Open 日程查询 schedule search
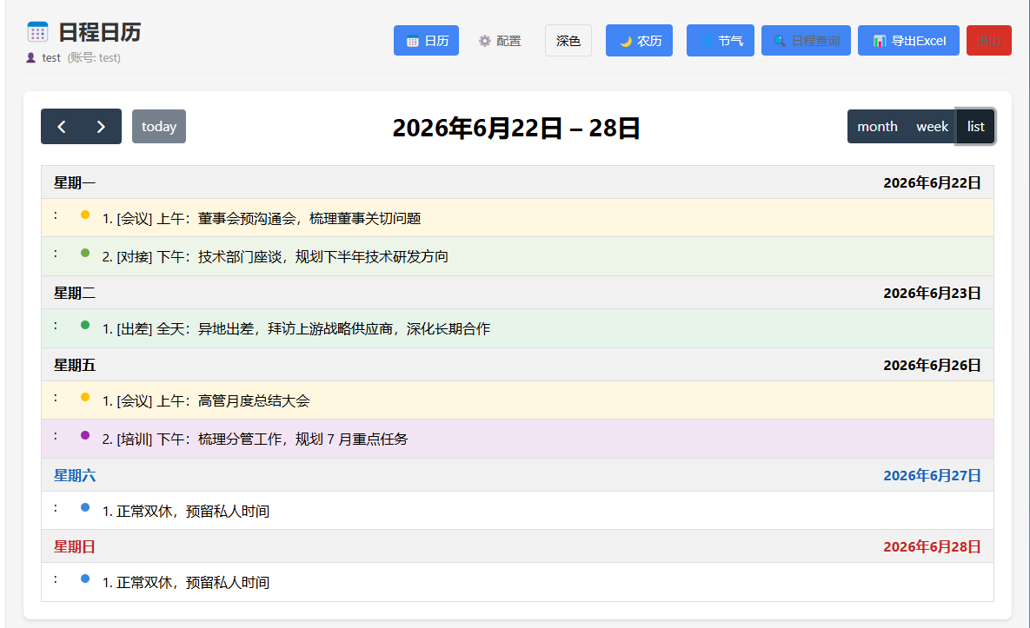The width and height of the screenshot is (1030, 628). tap(806, 41)
